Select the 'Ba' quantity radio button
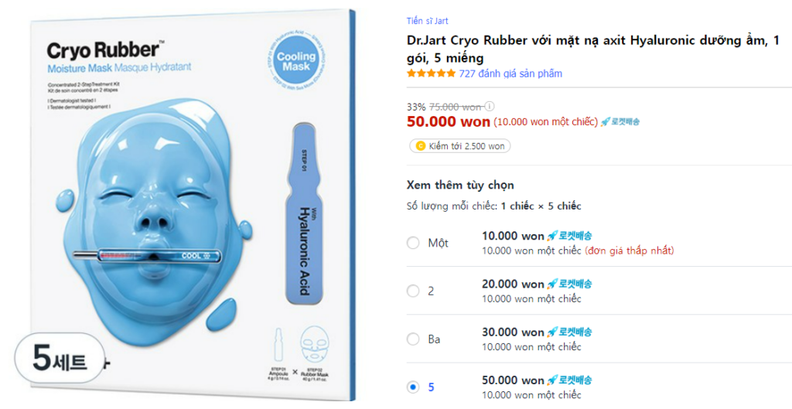This screenshot has height=409, width=792. point(413,339)
